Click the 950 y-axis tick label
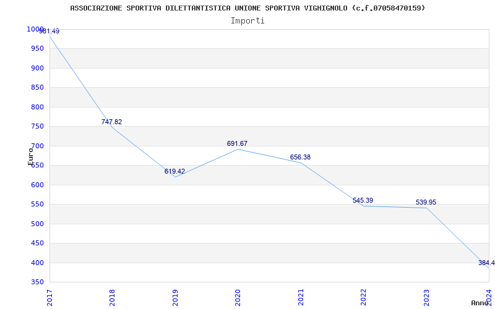This screenshot has width=495, height=309. (38, 49)
